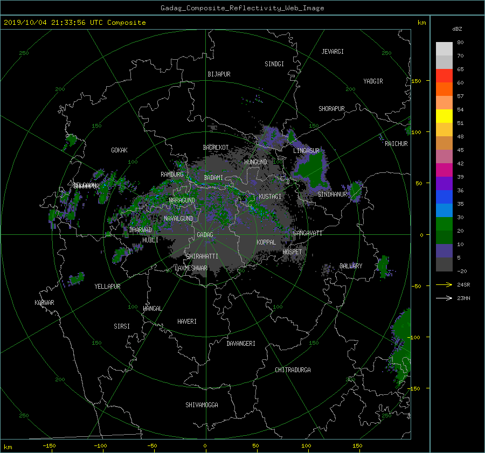This screenshot has width=485, height=453.
Task: Click the YELLAPUR city label
Action: click(107, 287)
